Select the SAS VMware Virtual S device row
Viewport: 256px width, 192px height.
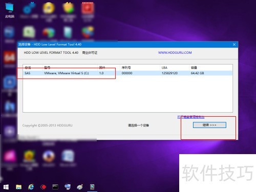tap(127, 73)
